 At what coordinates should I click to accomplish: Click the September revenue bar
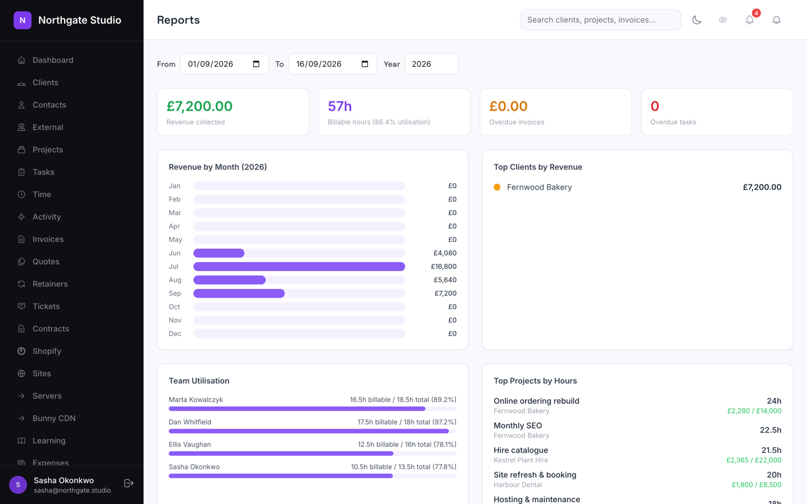(x=239, y=294)
